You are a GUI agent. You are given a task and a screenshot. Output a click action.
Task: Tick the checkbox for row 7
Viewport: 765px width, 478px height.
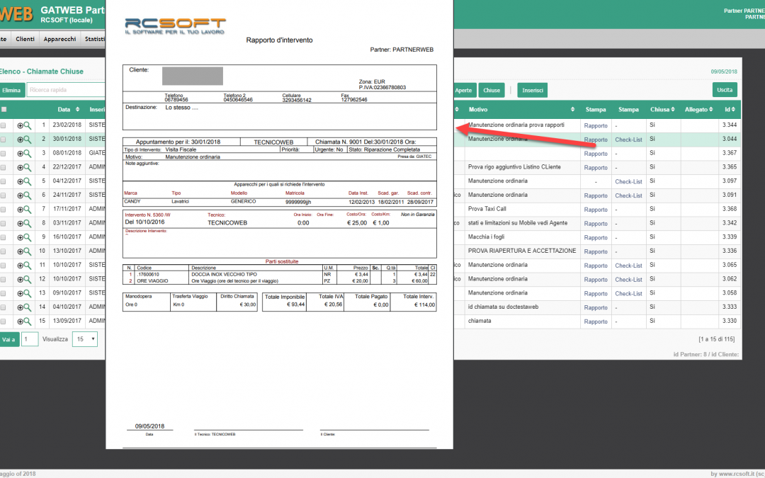tap(4, 209)
